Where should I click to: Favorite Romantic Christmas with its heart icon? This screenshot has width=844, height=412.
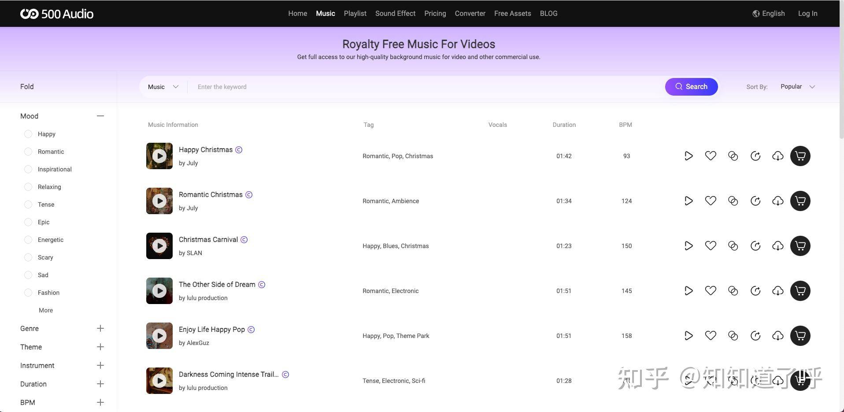point(711,201)
